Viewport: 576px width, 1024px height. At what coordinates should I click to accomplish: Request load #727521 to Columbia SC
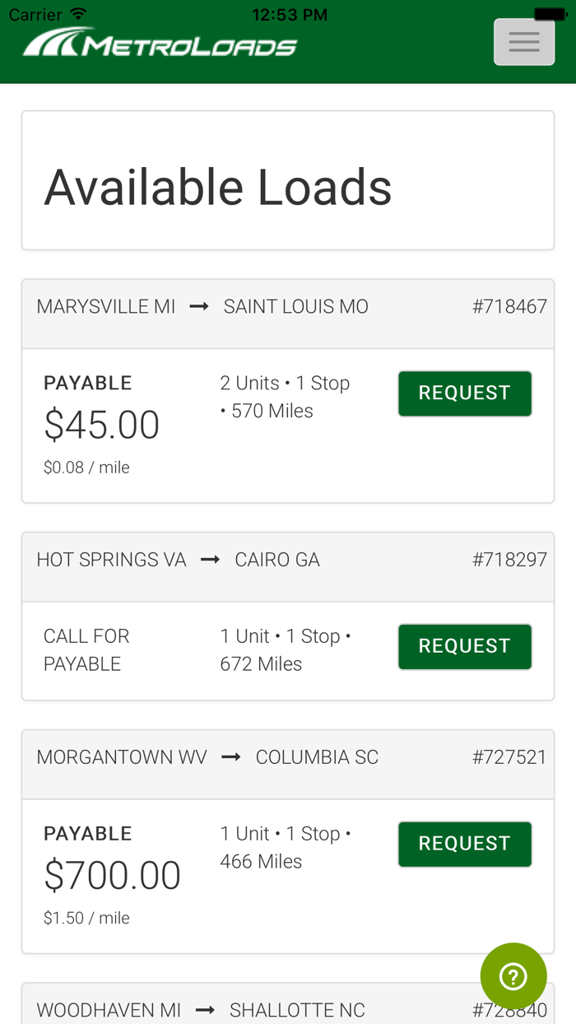tap(465, 843)
